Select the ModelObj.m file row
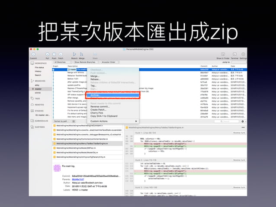This screenshot has width=276, height=207. (x=87, y=153)
